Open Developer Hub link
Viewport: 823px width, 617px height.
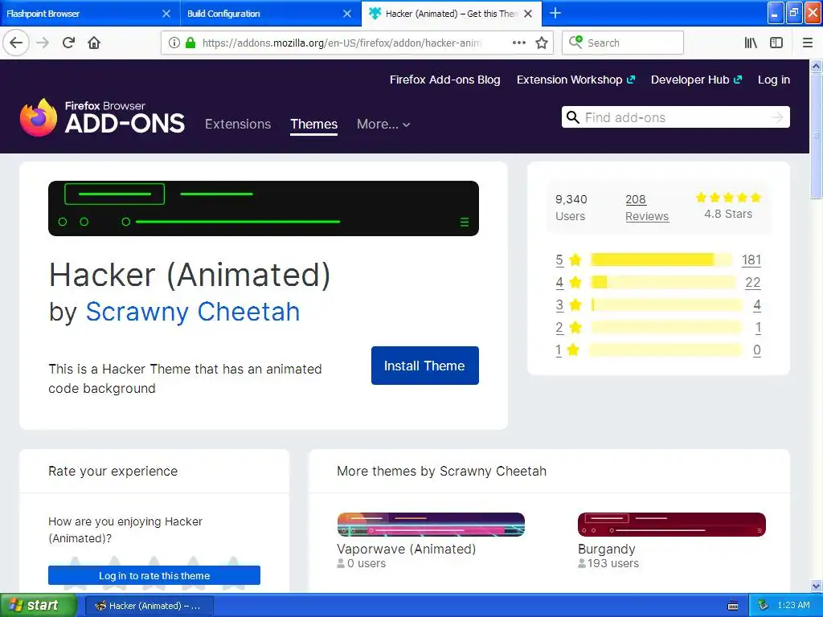[x=696, y=80]
